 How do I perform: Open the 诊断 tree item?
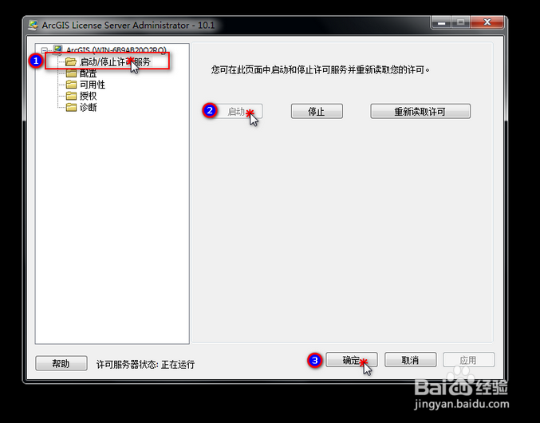(89, 108)
